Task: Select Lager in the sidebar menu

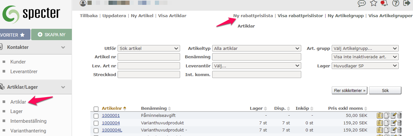Action: pos(16,111)
